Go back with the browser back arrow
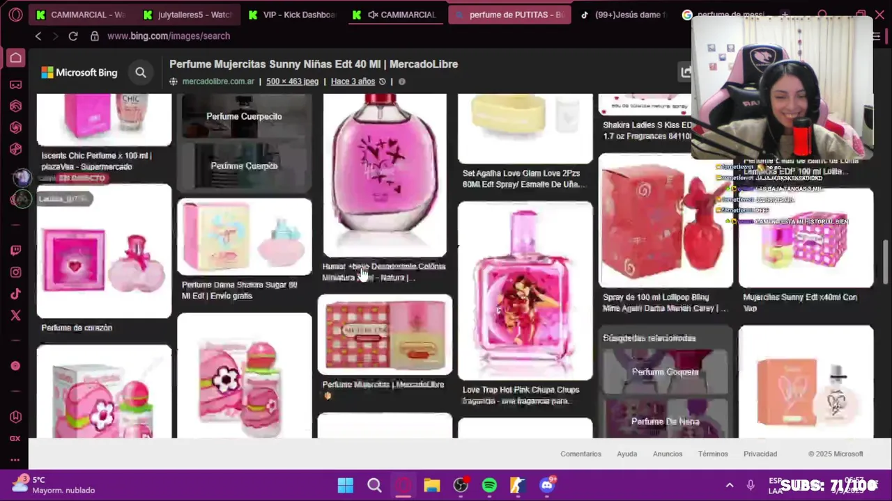The width and height of the screenshot is (892, 501). pyautogui.click(x=38, y=36)
